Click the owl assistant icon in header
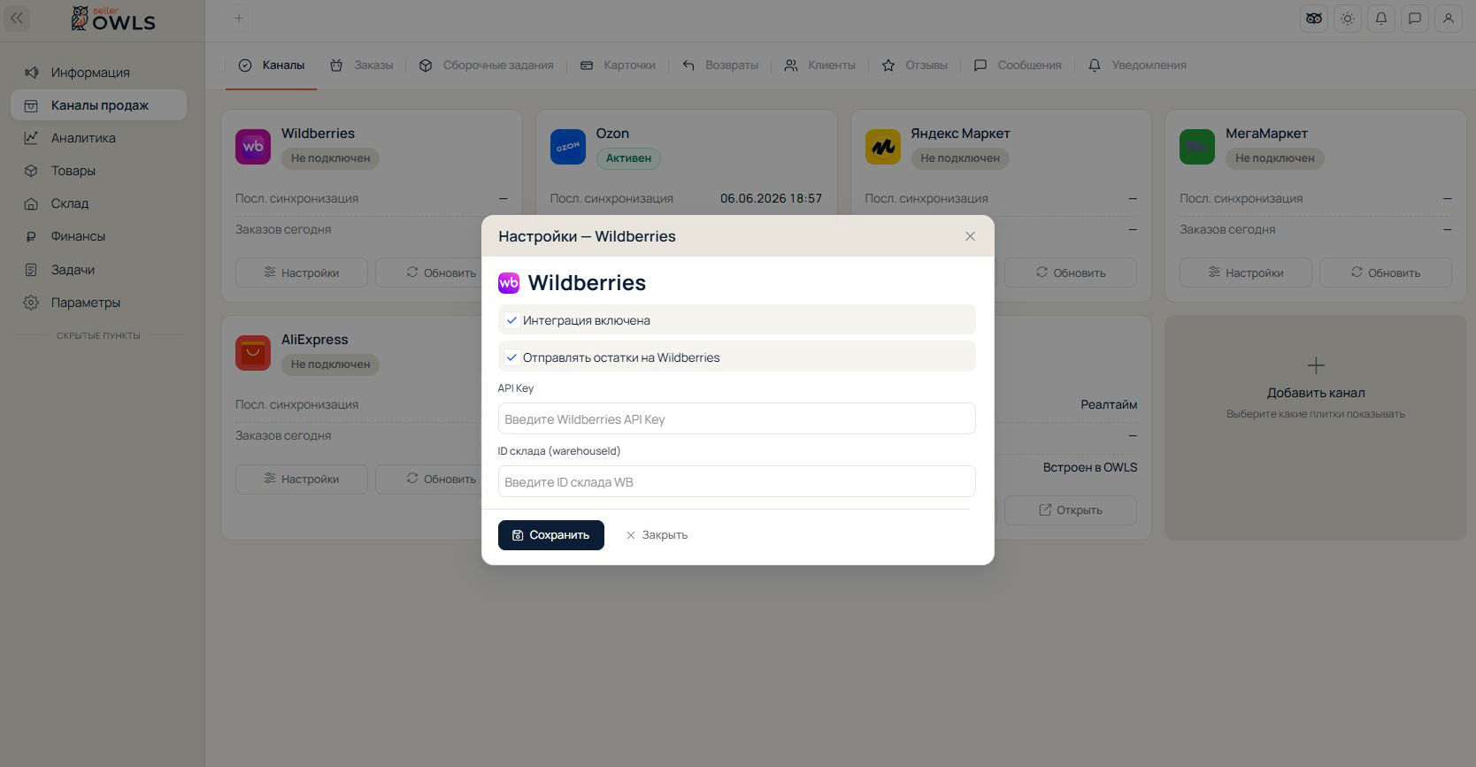The height and width of the screenshot is (767, 1476). point(1314,19)
